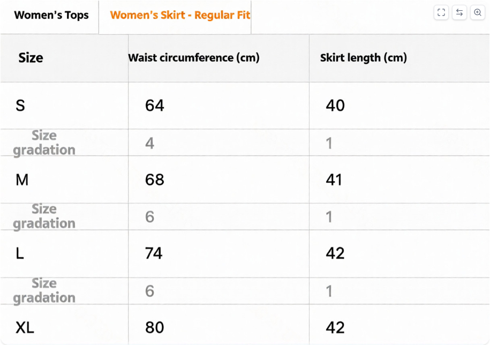The height and width of the screenshot is (345, 490).
Task: Select the L size row label
Action: (20, 253)
